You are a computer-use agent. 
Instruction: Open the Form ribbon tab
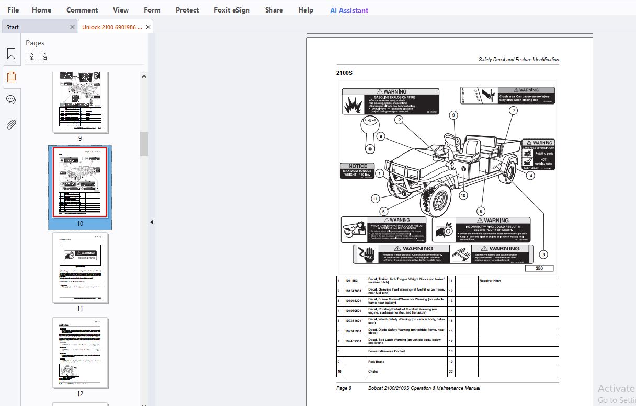point(152,10)
